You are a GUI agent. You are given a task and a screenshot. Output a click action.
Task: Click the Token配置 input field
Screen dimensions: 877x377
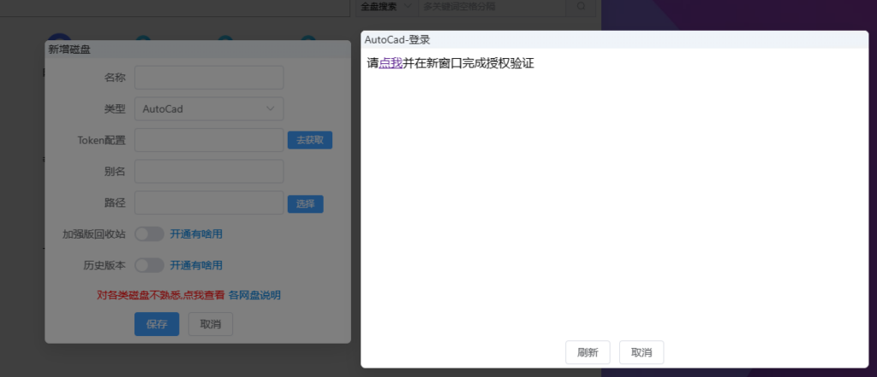point(209,140)
